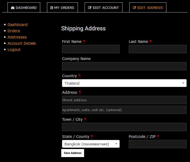The height and width of the screenshot is (162, 190).
Task: Click the pencil icon on Edit Address tab
Action: (134, 8)
